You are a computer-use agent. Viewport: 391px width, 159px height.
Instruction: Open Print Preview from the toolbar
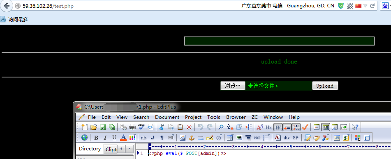click(x=123, y=127)
